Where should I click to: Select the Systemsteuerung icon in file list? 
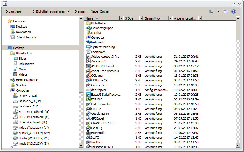(x=89, y=47)
